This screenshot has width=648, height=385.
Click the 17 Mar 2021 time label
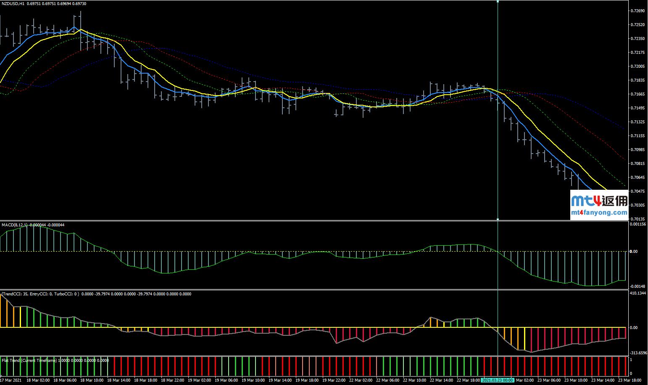coord(11,380)
